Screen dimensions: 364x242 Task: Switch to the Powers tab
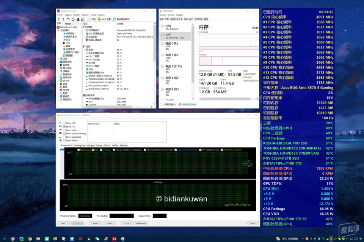coord(99,146)
